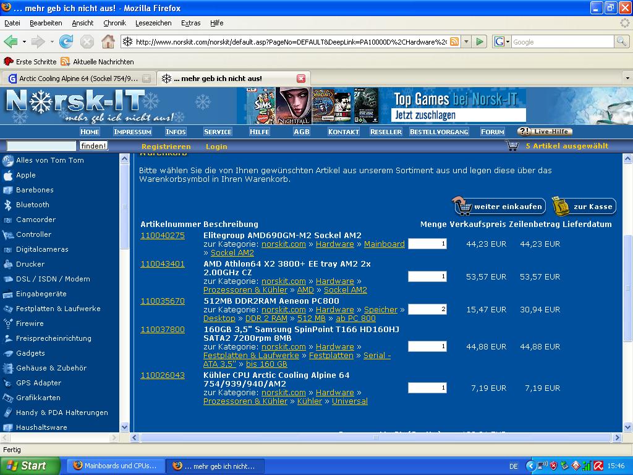This screenshot has height=475, width=633.
Task: Click the clock showing 15:46
Action: (x=616, y=466)
